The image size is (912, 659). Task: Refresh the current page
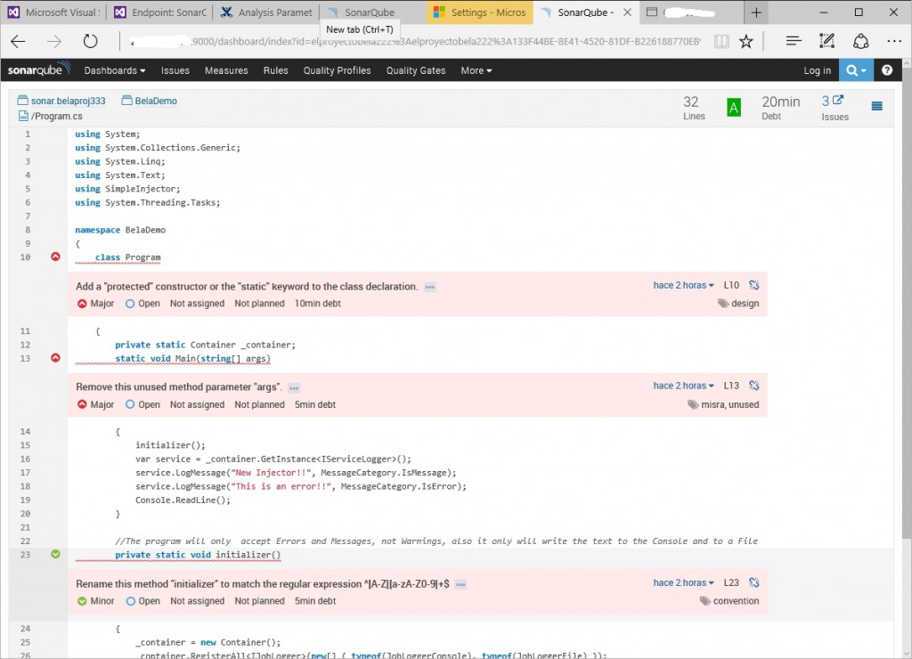click(x=90, y=41)
